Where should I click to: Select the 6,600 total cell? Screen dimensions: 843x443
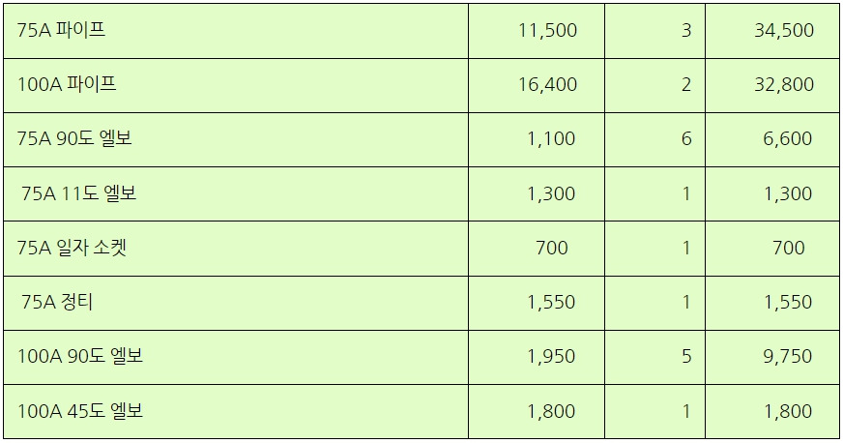[772, 140]
